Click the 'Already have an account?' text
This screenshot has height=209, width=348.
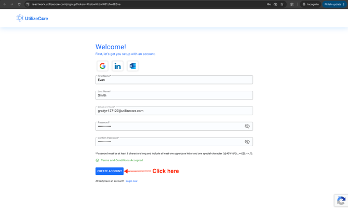point(110,181)
